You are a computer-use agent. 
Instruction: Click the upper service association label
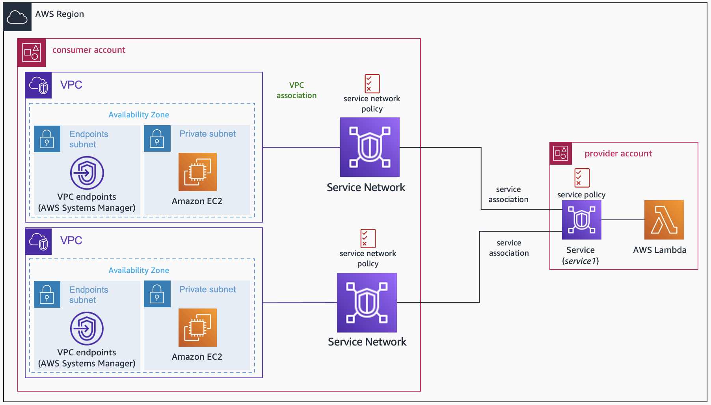(508, 194)
